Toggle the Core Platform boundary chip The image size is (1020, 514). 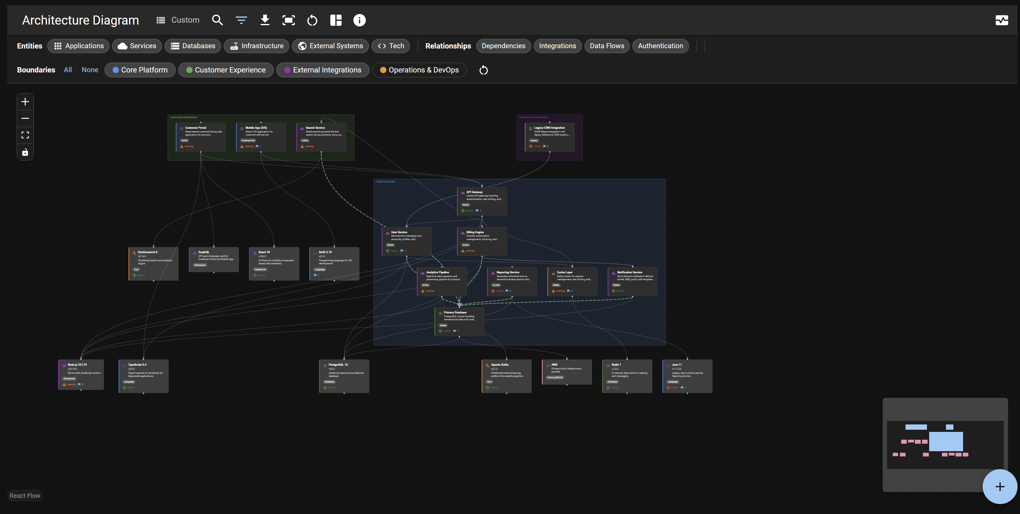[140, 70]
